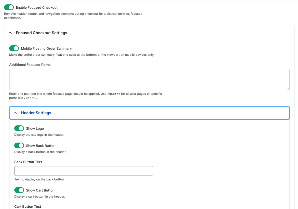This screenshot has width=298, height=209.
Task: Click the resize handle of the paths textarea
Action: 288,89
